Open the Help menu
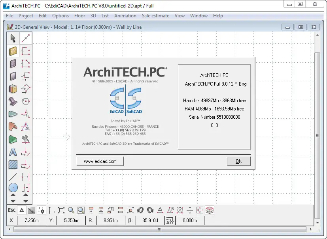The image size is (327, 239). pyautogui.click(x=218, y=16)
